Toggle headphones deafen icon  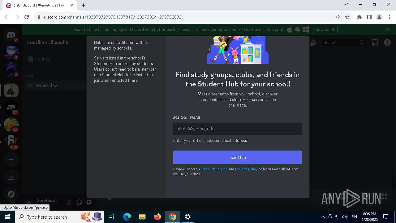(79, 202)
